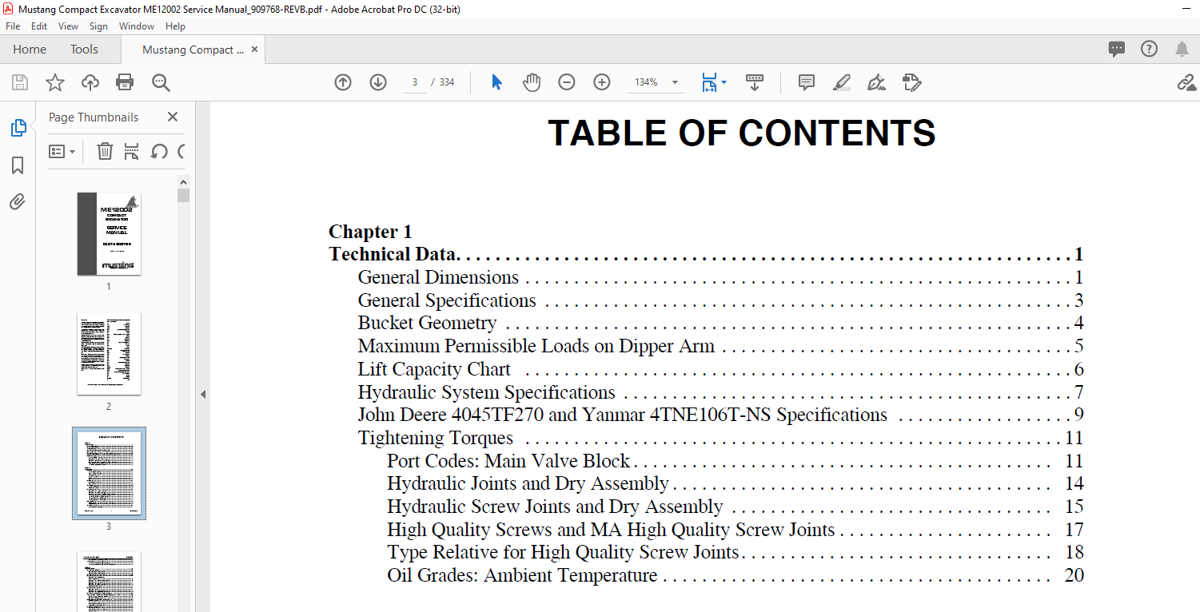Screen dimensions: 1200x612
Task: Open notifications bell icon
Action: [1182, 50]
